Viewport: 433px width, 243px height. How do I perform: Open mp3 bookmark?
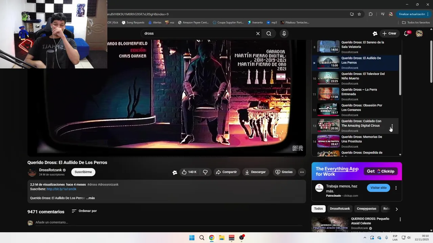(272, 23)
